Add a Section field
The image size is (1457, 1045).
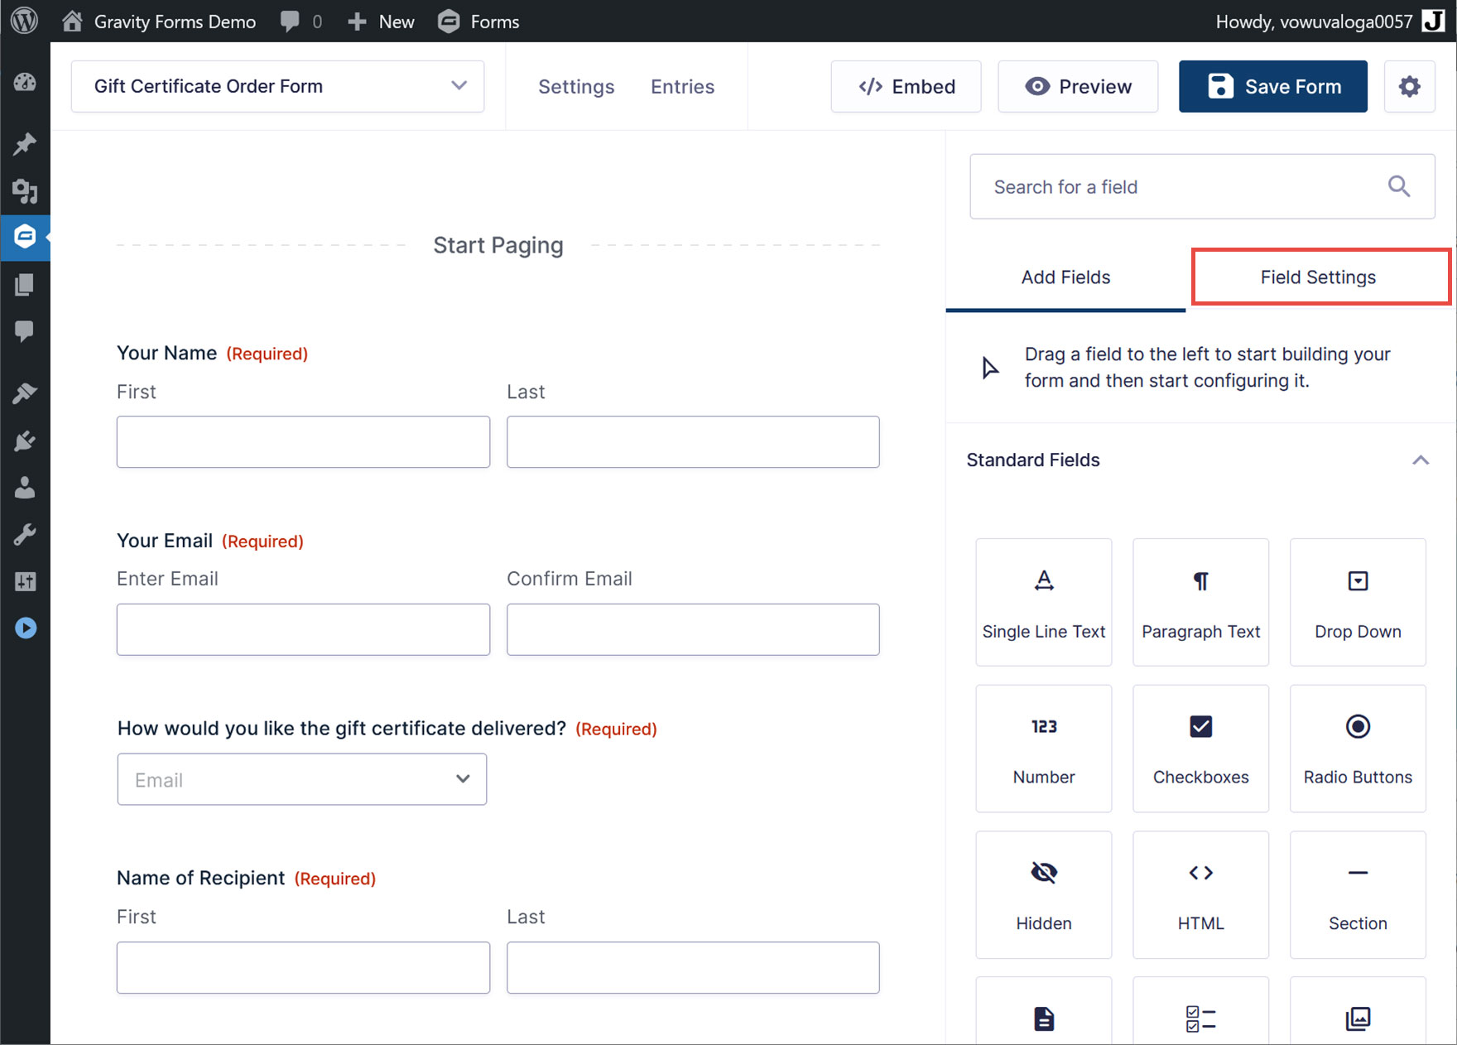coord(1358,894)
